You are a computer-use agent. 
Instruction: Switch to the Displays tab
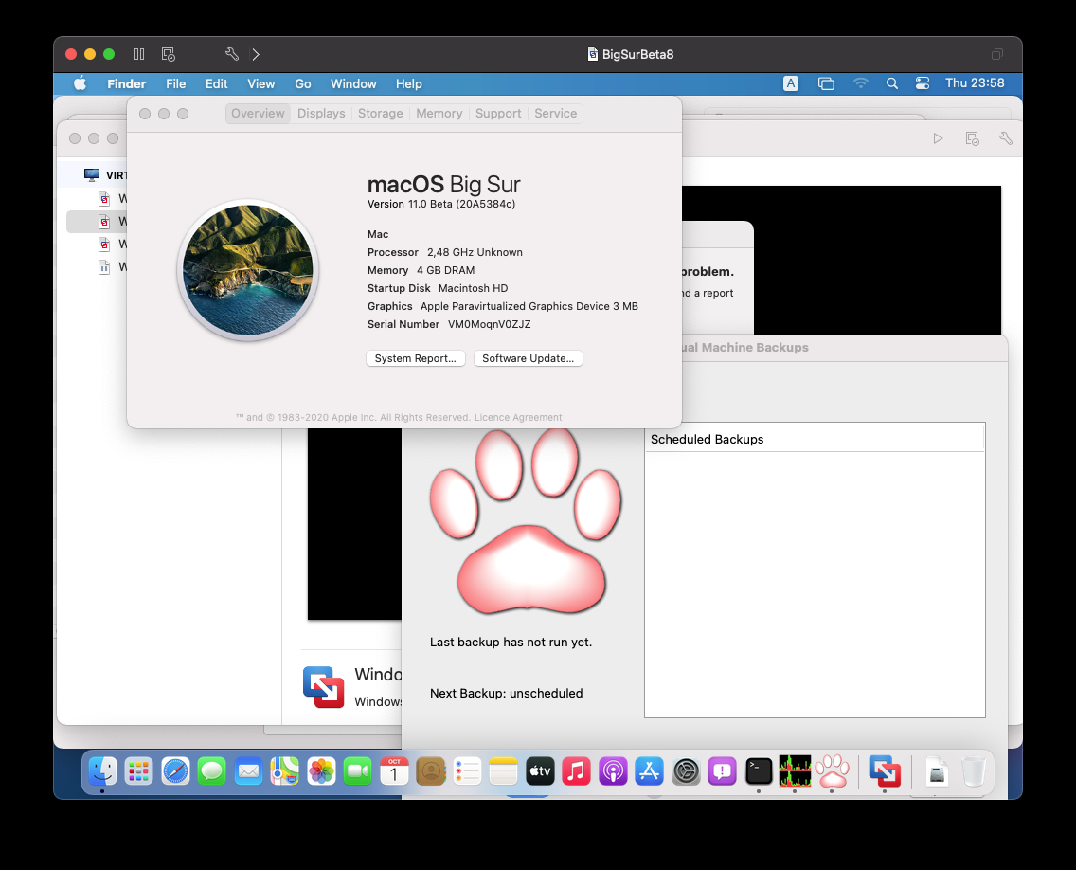(321, 114)
